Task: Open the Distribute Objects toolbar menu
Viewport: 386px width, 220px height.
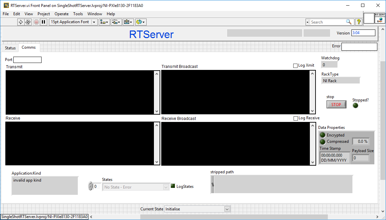Action: 116,22
